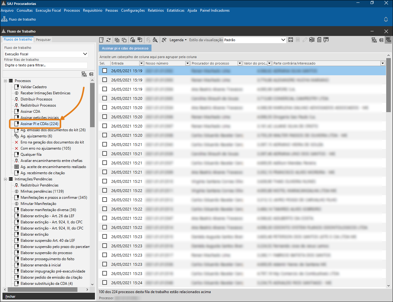The height and width of the screenshot is (302, 393).
Task: Open the Relatórios menu
Action: click(x=155, y=10)
